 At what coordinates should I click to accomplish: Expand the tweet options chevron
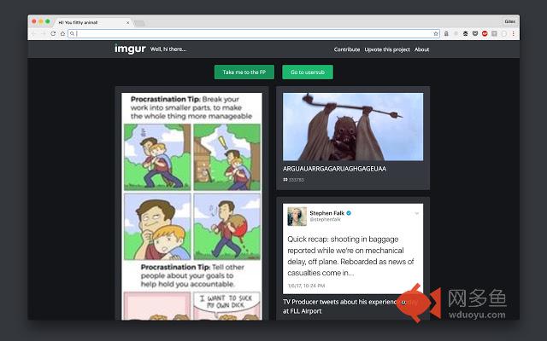(417, 213)
